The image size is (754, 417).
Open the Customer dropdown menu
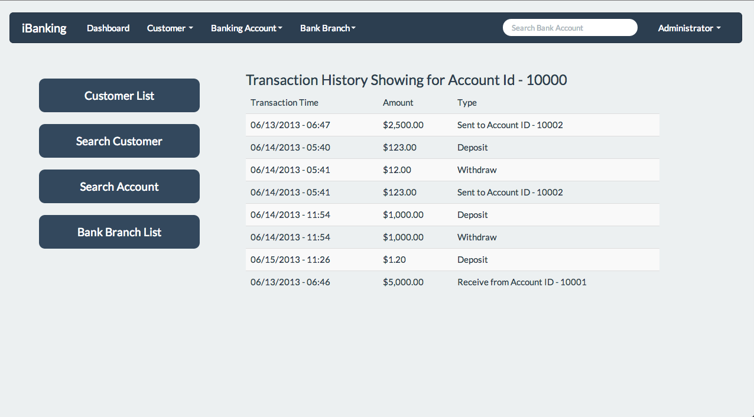[170, 28]
